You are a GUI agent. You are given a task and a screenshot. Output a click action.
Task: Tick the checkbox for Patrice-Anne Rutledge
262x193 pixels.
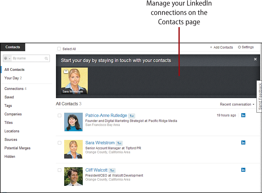point(59,116)
